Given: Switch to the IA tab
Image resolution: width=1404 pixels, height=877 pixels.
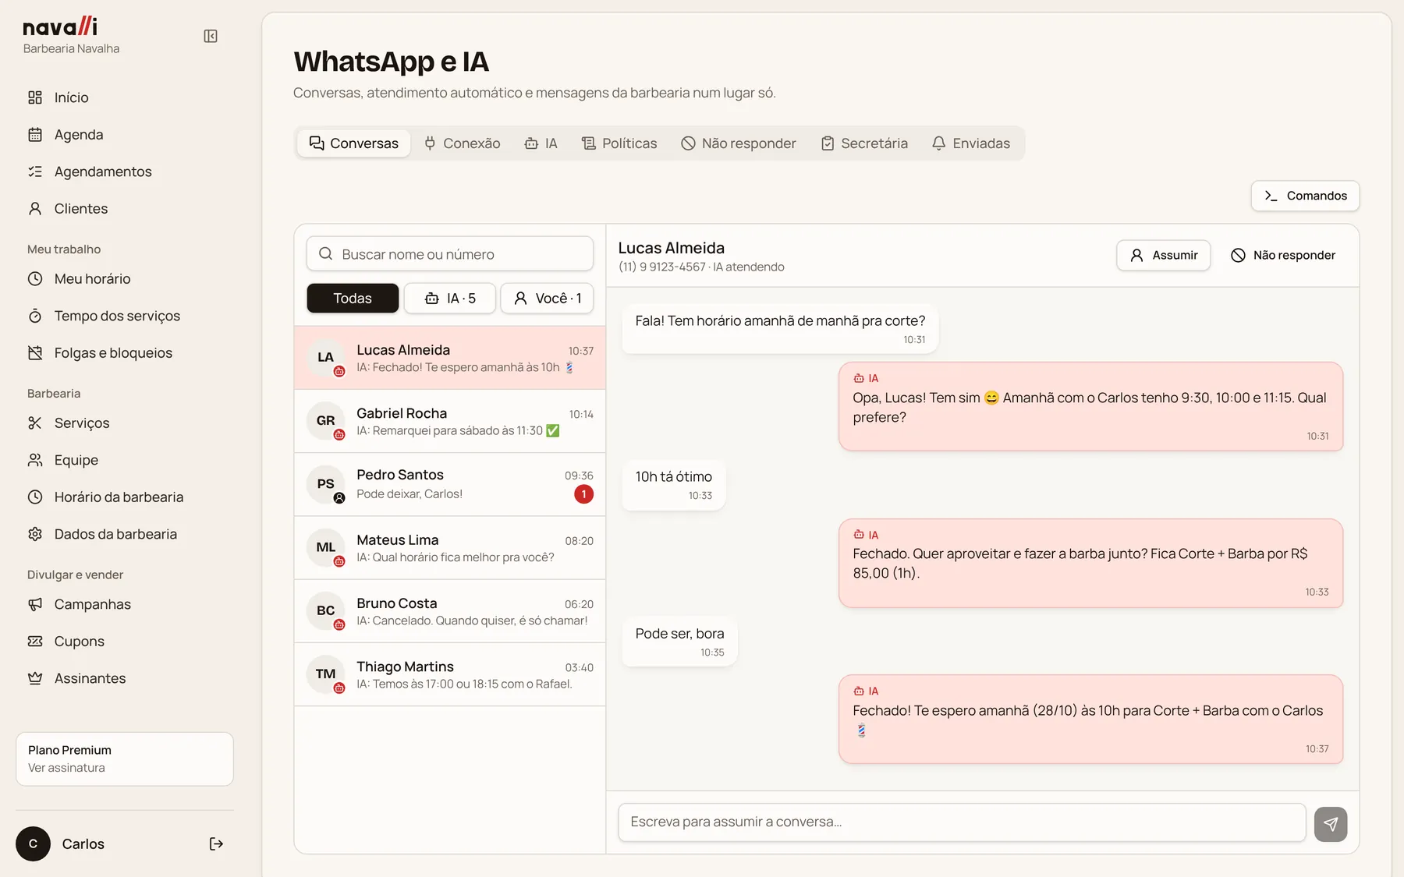Looking at the screenshot, I should [541, 143].
